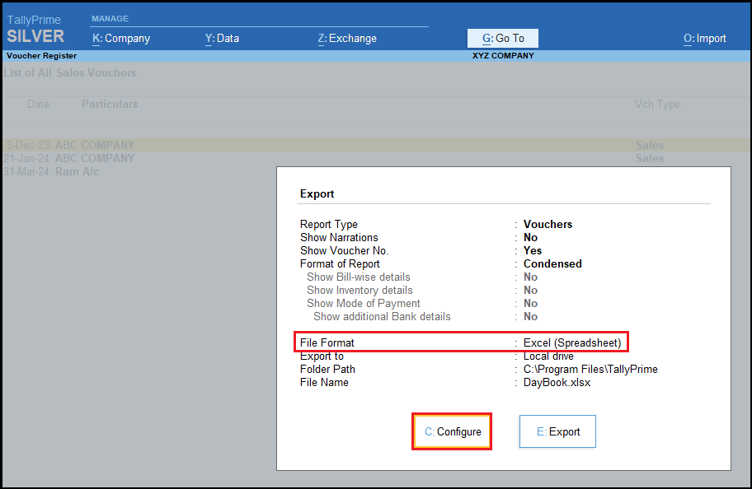This screenshot has width=752, height=489.
Task: Edit the DayBook.xlsx file name
Action: point(557,382)
